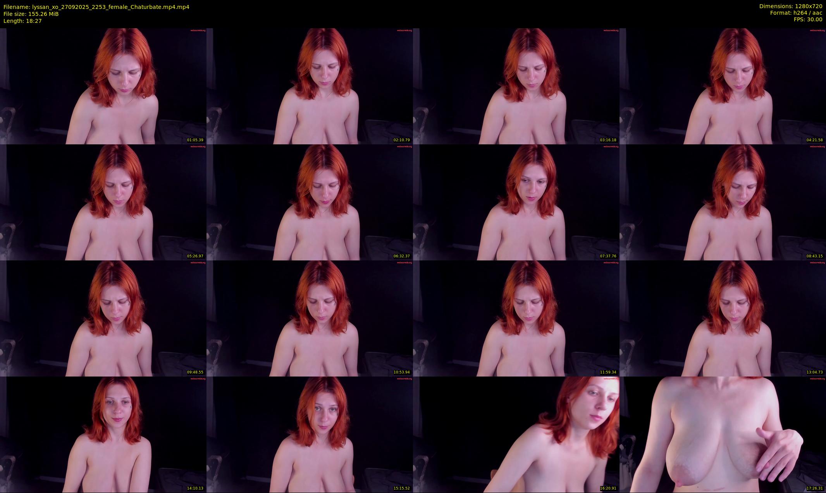Click the File size 155.26 MiB text

click(31, 14)
